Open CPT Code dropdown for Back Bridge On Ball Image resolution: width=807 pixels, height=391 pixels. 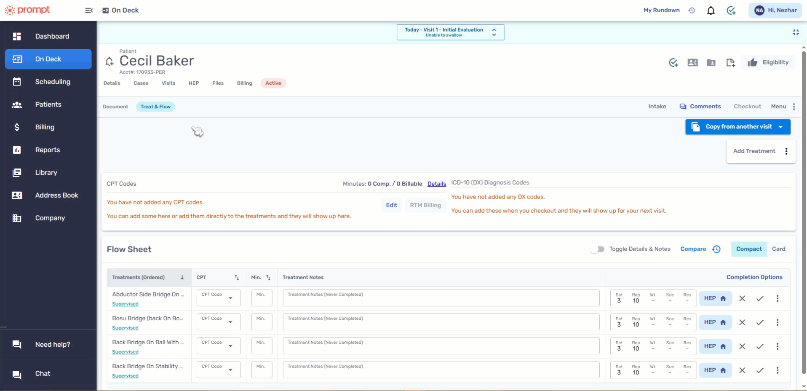pos(219,346)
